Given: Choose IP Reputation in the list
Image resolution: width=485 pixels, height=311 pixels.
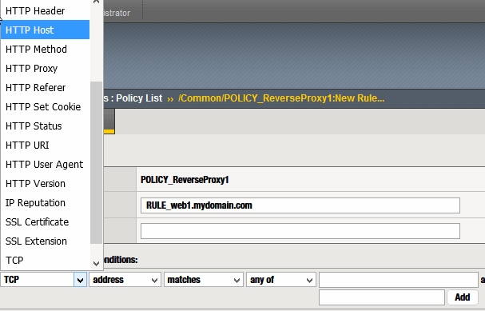Looking at the screenshot, I should coord(46,203).
